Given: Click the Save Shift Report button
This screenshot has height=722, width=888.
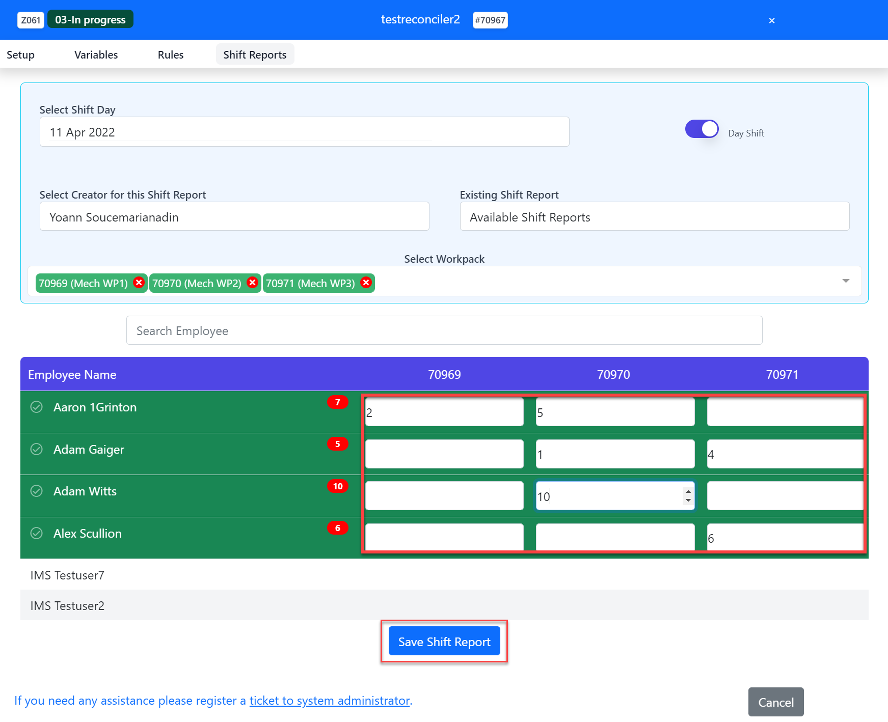Looking at the screenshot, I should [x=444, y=641].
